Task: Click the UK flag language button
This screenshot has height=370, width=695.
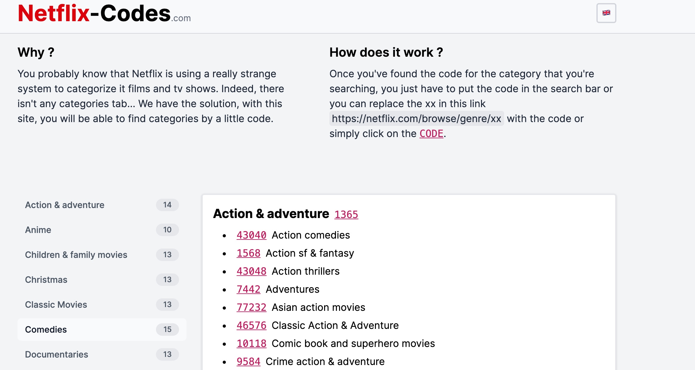Action: pos(606,13)
